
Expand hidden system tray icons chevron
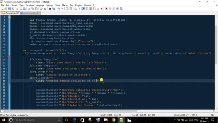point(175,120)
